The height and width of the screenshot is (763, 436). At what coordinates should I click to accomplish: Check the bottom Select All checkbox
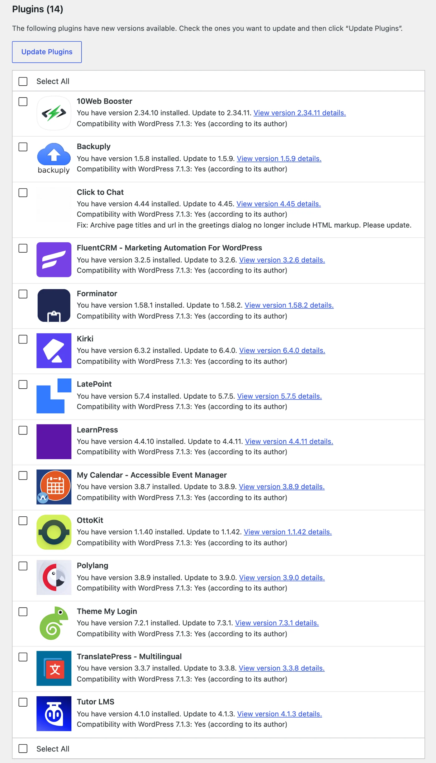point(23,748)
